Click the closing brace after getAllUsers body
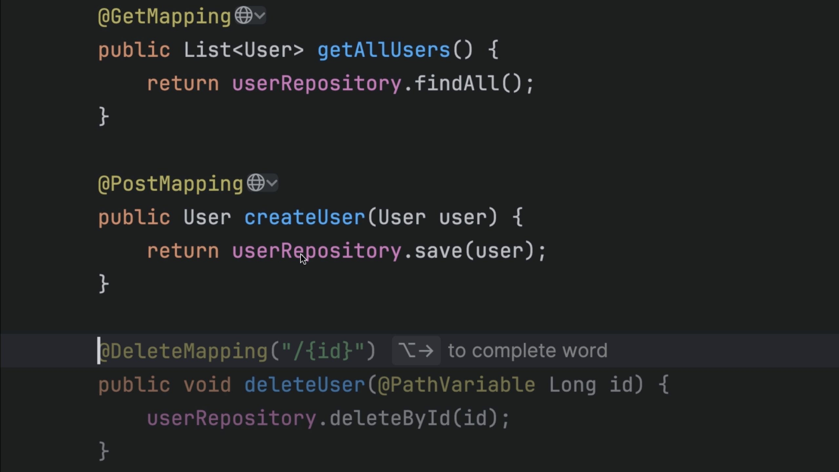This screenshot has height=472, width=839. click(x=104, y=116)
